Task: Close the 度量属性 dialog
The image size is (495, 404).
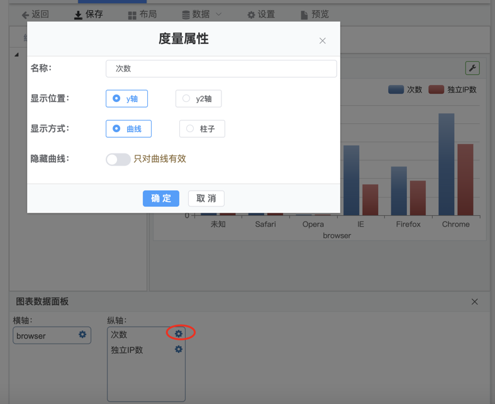Action: pos(322,41)
